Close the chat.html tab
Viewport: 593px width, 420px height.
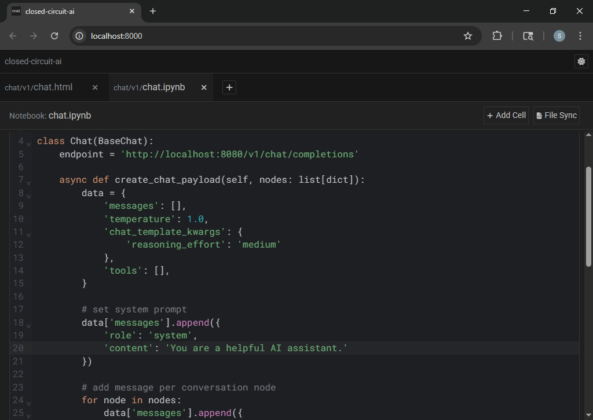click(95, 87)
